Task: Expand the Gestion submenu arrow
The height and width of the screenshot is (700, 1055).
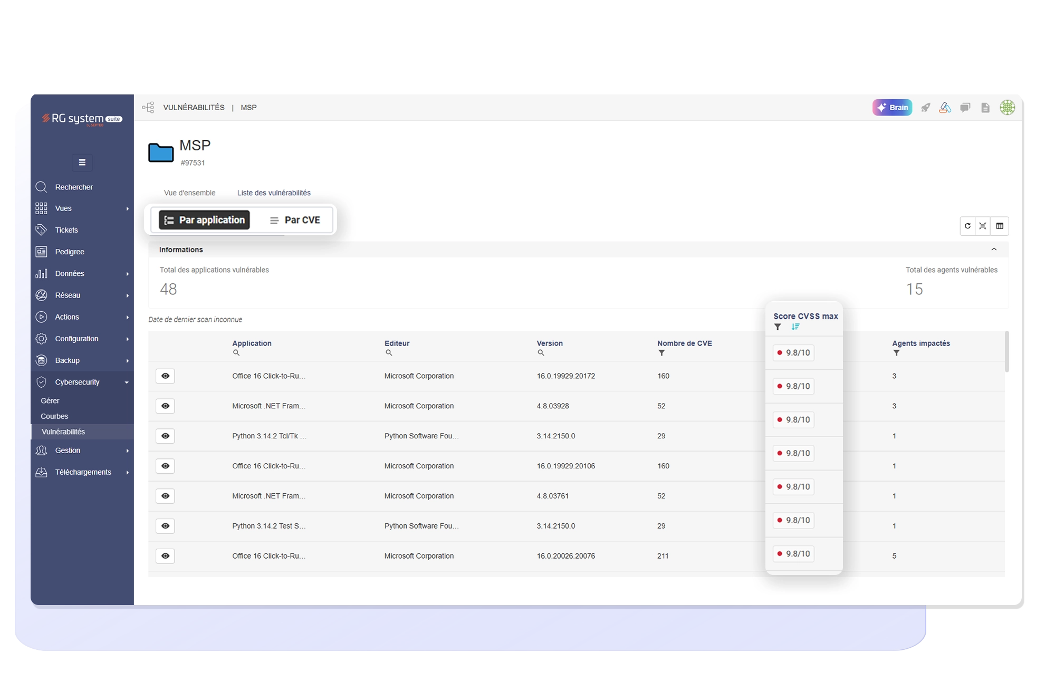Action: [x=127, y=451]
